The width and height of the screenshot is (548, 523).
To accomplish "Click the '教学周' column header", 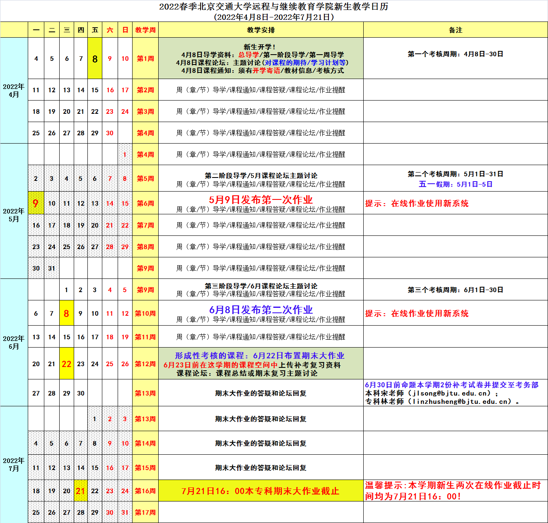I will [145, 30].
